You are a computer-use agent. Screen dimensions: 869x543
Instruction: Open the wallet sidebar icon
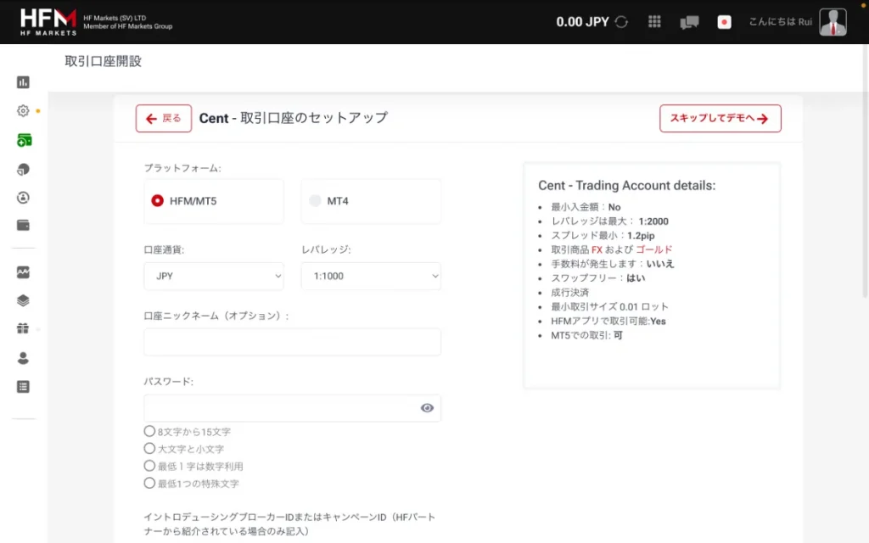(x=23, y=225)
